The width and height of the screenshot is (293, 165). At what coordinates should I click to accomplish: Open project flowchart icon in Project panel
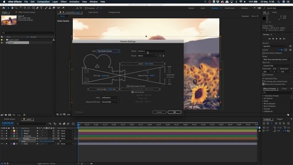[54, 40]
